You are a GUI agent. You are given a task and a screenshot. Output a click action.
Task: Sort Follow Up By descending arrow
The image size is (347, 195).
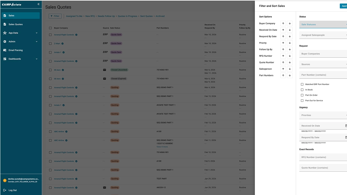pos(290,49)
